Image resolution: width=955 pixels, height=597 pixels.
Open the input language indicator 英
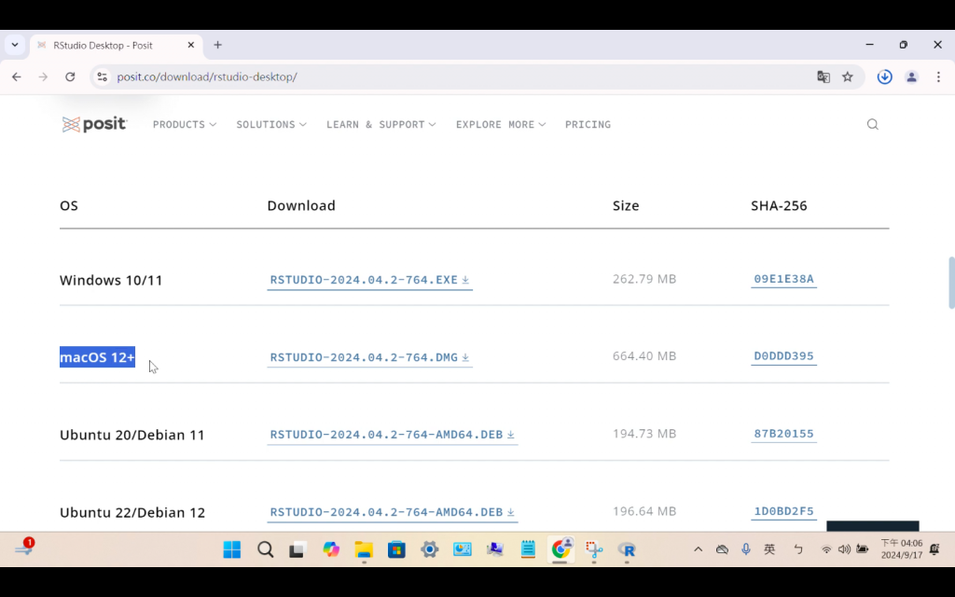pos(769,549)
